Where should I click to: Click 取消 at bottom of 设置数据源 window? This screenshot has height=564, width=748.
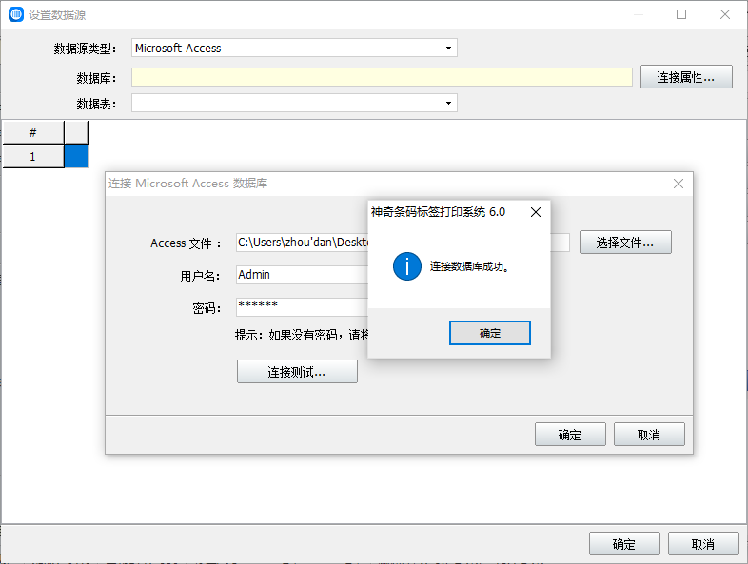coord(703,544)
